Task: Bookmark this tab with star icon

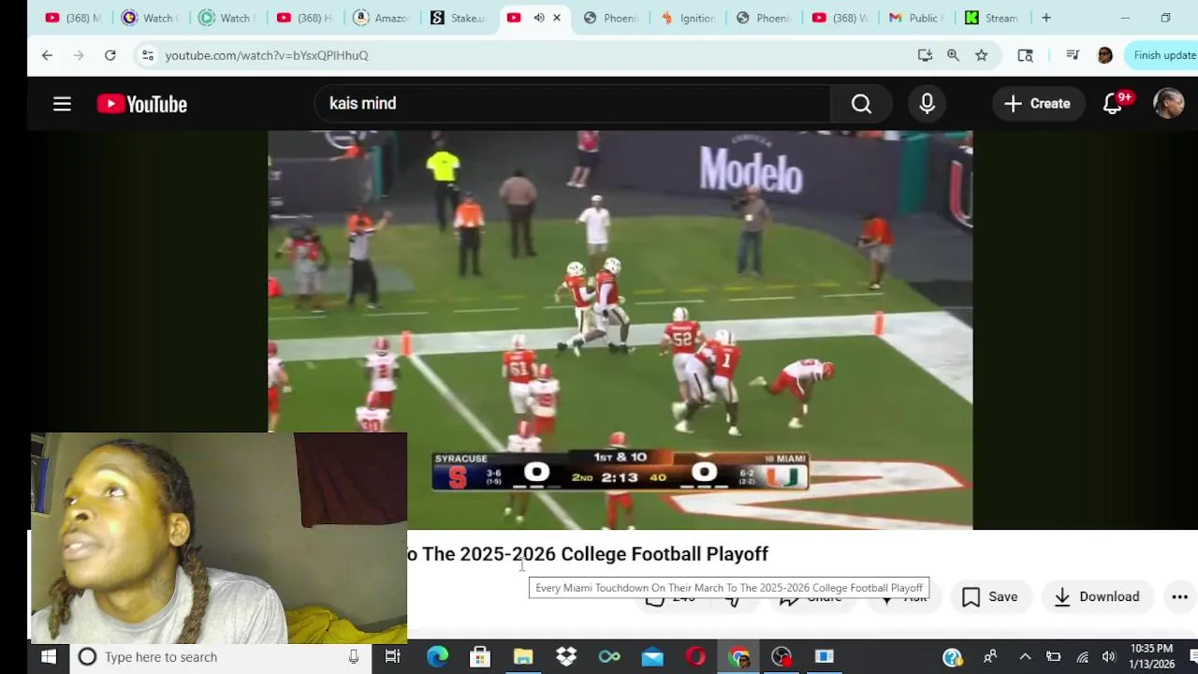Action: point(981,55)
